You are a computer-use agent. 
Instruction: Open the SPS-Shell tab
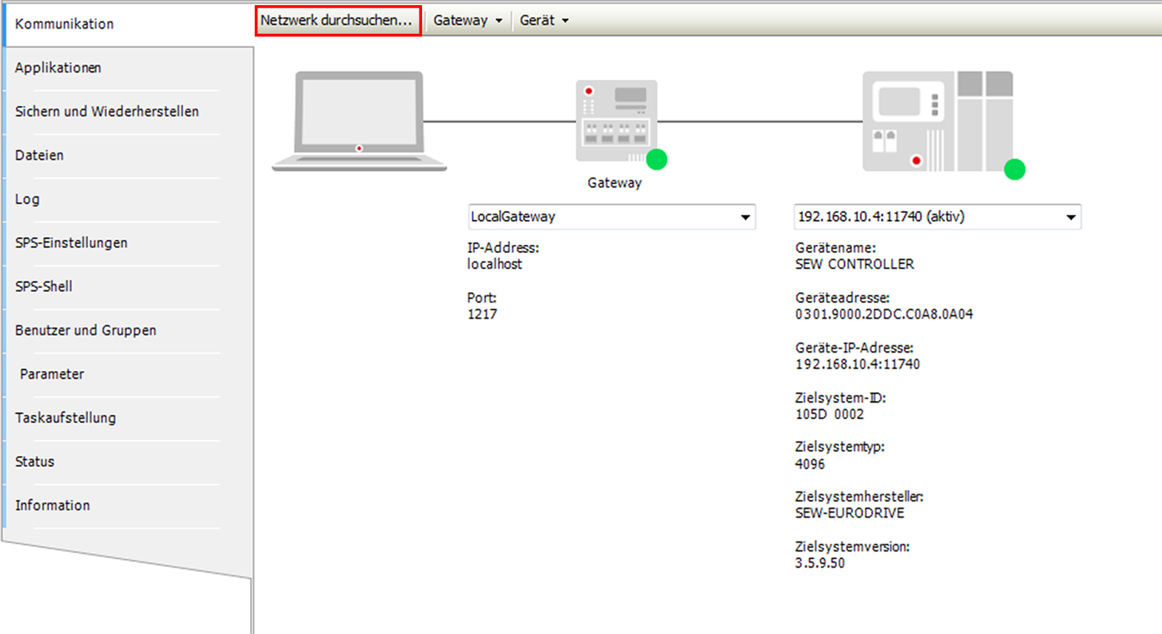point(44,286)
